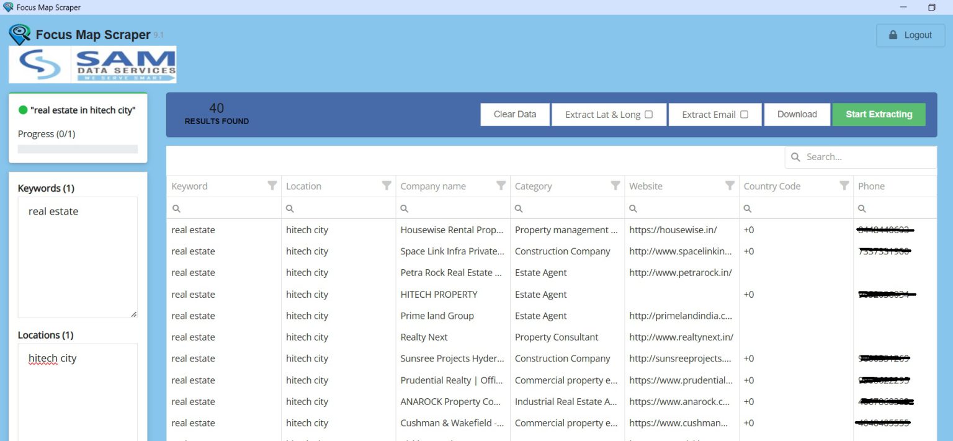Click the SAM Data Services logo

92,64
